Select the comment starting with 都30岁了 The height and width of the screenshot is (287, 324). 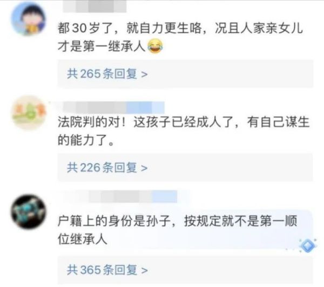pyautogui.click(x=180, y=37)
